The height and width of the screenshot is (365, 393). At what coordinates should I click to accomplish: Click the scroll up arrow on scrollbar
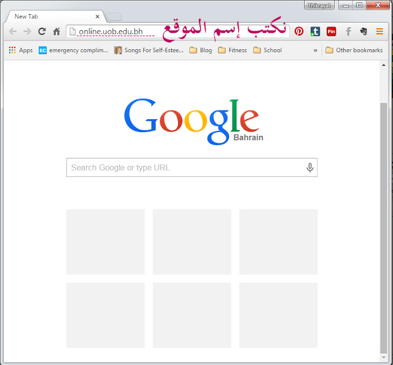pos(383,65)
